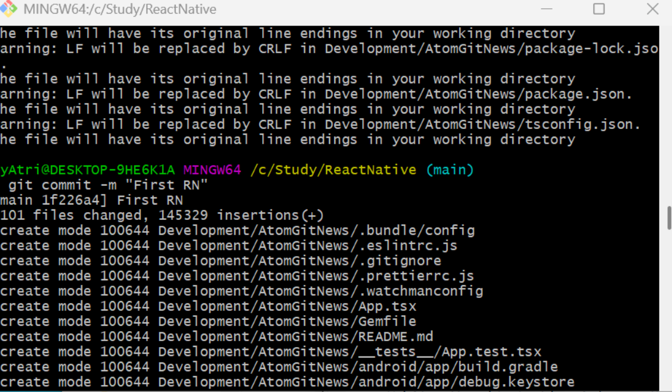Click the '101 files changed, 145329 insertions(+)' line
672x392 pixels.
click(x=162, y=215)
